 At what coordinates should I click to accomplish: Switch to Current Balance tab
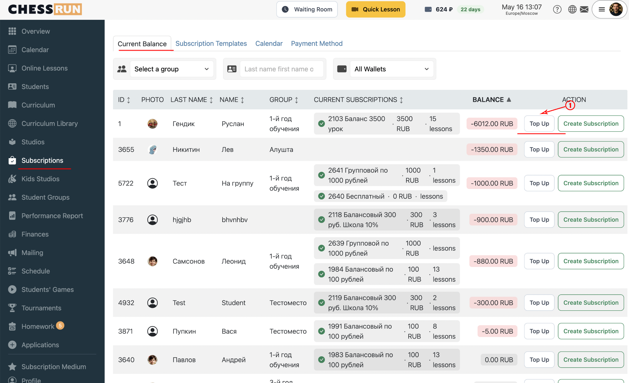click(x=142, y=44)
